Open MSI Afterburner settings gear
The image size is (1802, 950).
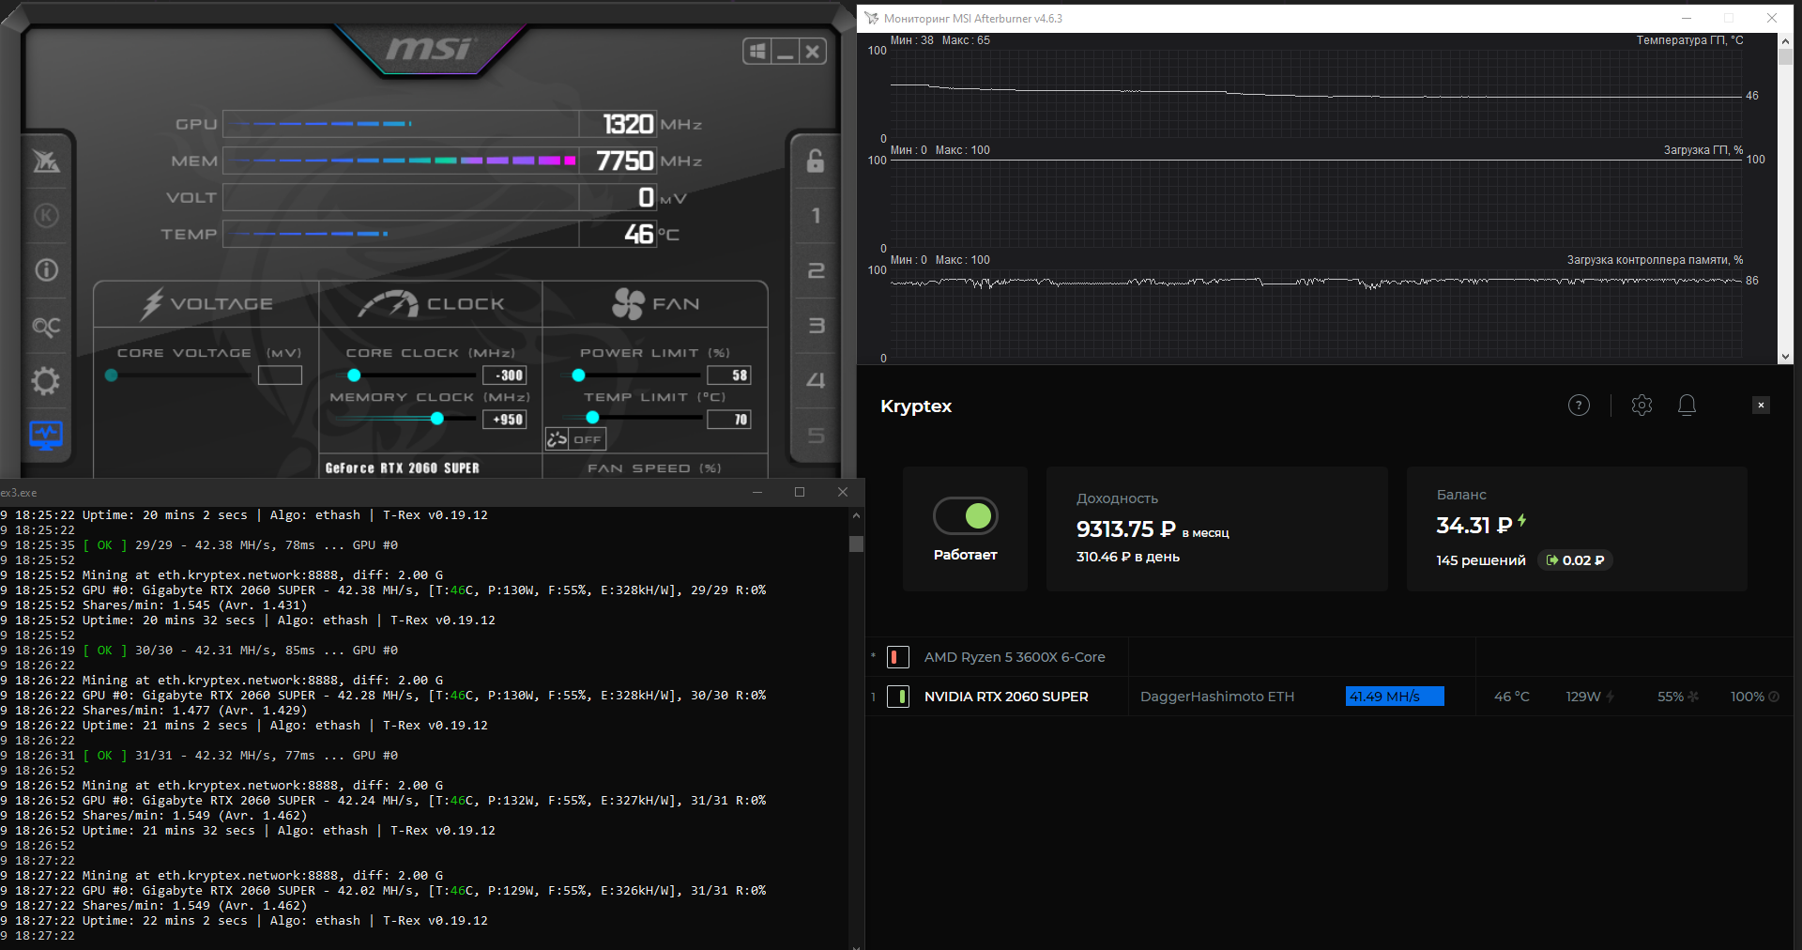pos(46,380)
